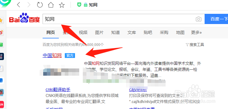Open image search via the camera icon
This screenshot has width=228, height=109.
[199, 19]
